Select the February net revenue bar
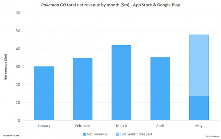Screen dimensions: 221x139 click(x=82, y=89)
